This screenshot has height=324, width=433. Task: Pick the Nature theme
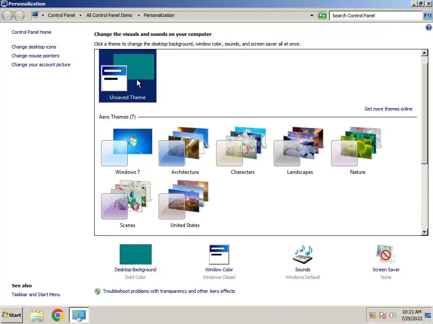tap(358, 151)
